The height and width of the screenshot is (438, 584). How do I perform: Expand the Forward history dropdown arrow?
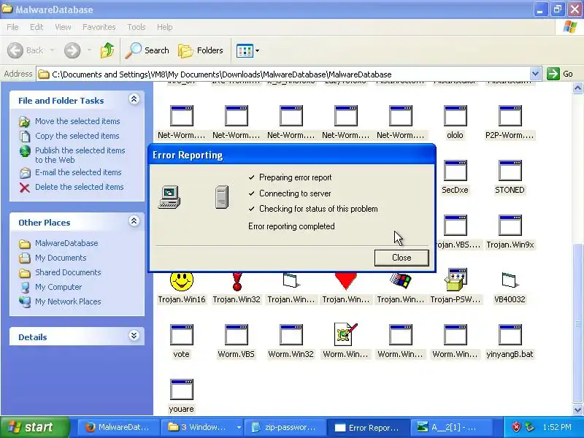(89, 50)
